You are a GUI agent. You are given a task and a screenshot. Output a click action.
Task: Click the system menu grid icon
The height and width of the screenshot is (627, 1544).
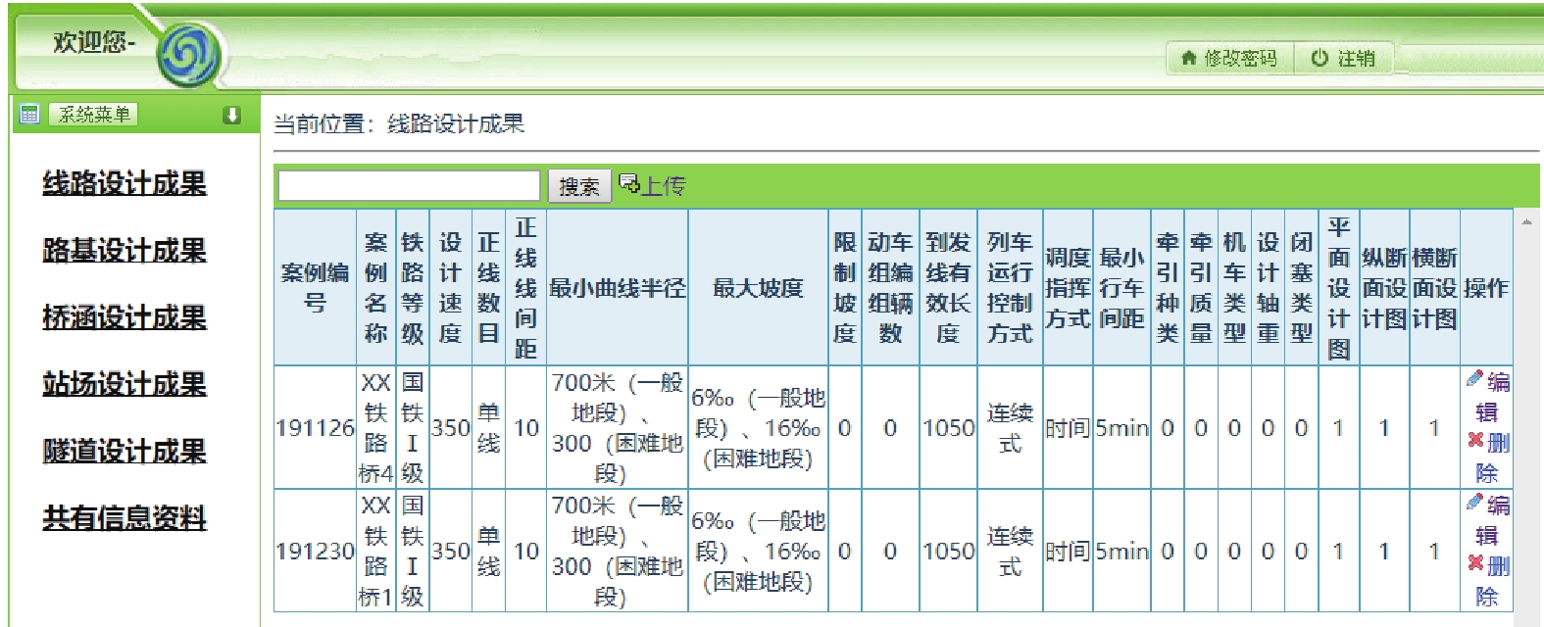[x=29, y=115]
